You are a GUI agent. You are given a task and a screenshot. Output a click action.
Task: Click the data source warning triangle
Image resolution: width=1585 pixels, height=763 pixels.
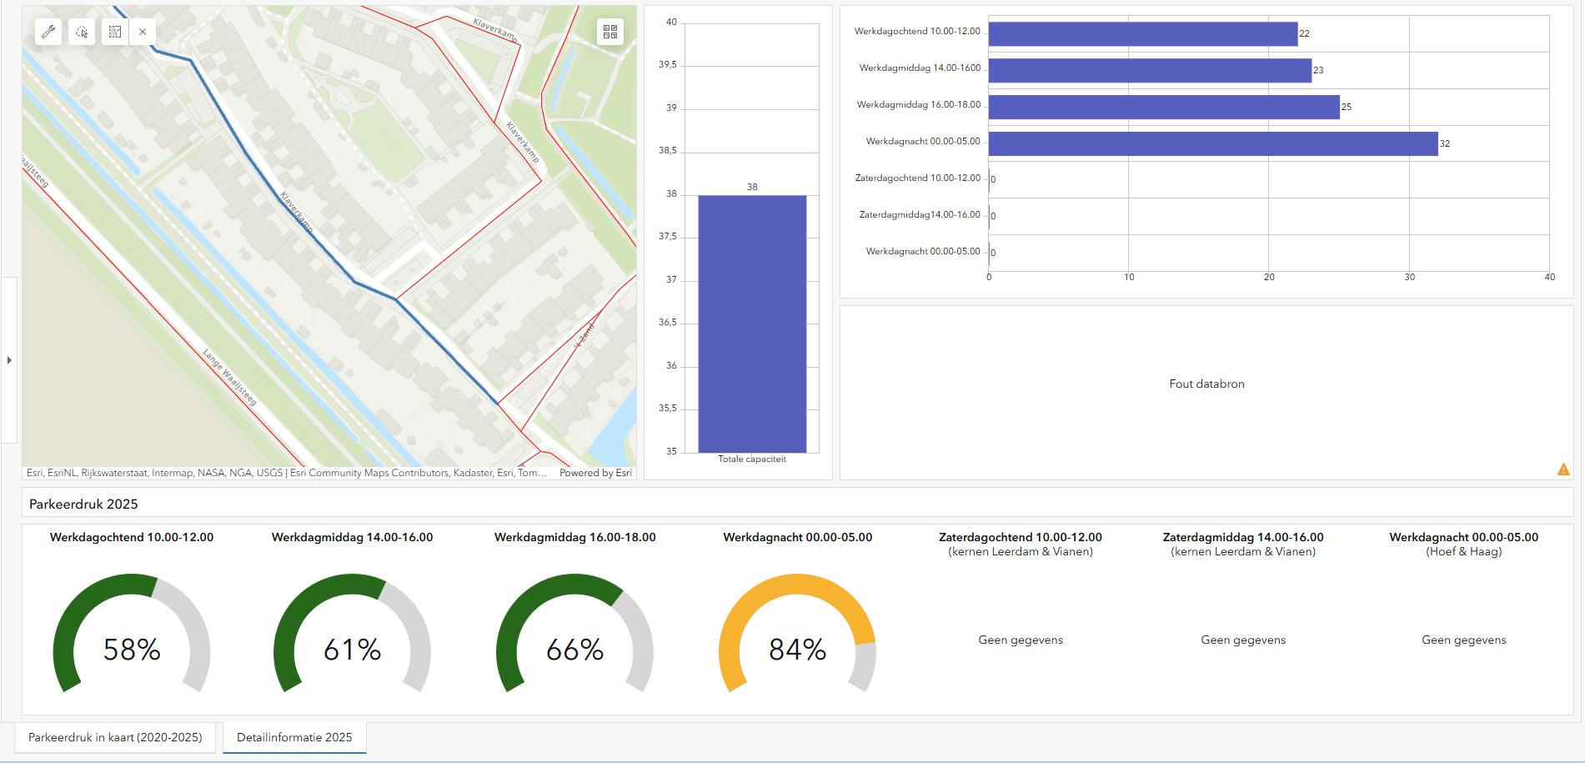(x=1562, y=469)
